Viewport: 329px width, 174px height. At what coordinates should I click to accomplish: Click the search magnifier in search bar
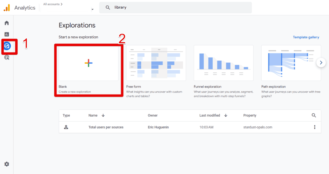click(108, 7)
